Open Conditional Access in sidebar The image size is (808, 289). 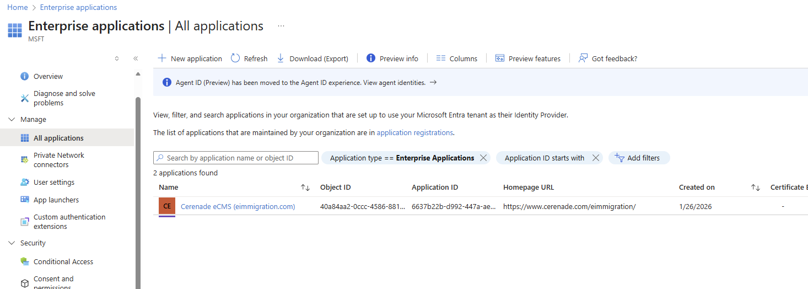click(63, 261)
